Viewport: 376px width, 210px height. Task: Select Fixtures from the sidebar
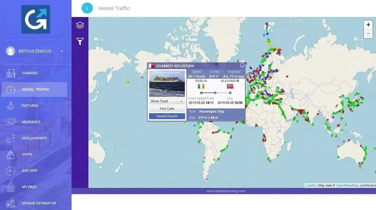click(x=30, y=106)
